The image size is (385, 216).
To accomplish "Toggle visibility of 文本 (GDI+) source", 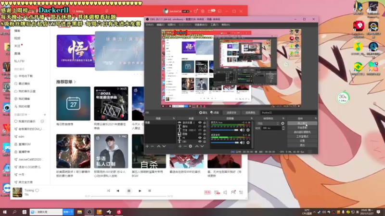I will click(200, 130).
